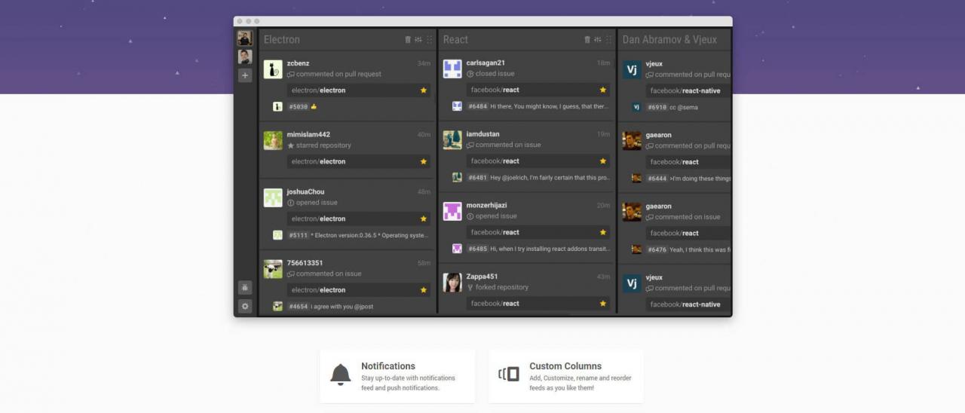Open filter options of the React column
965x413 pixels.
coord(598,40)
